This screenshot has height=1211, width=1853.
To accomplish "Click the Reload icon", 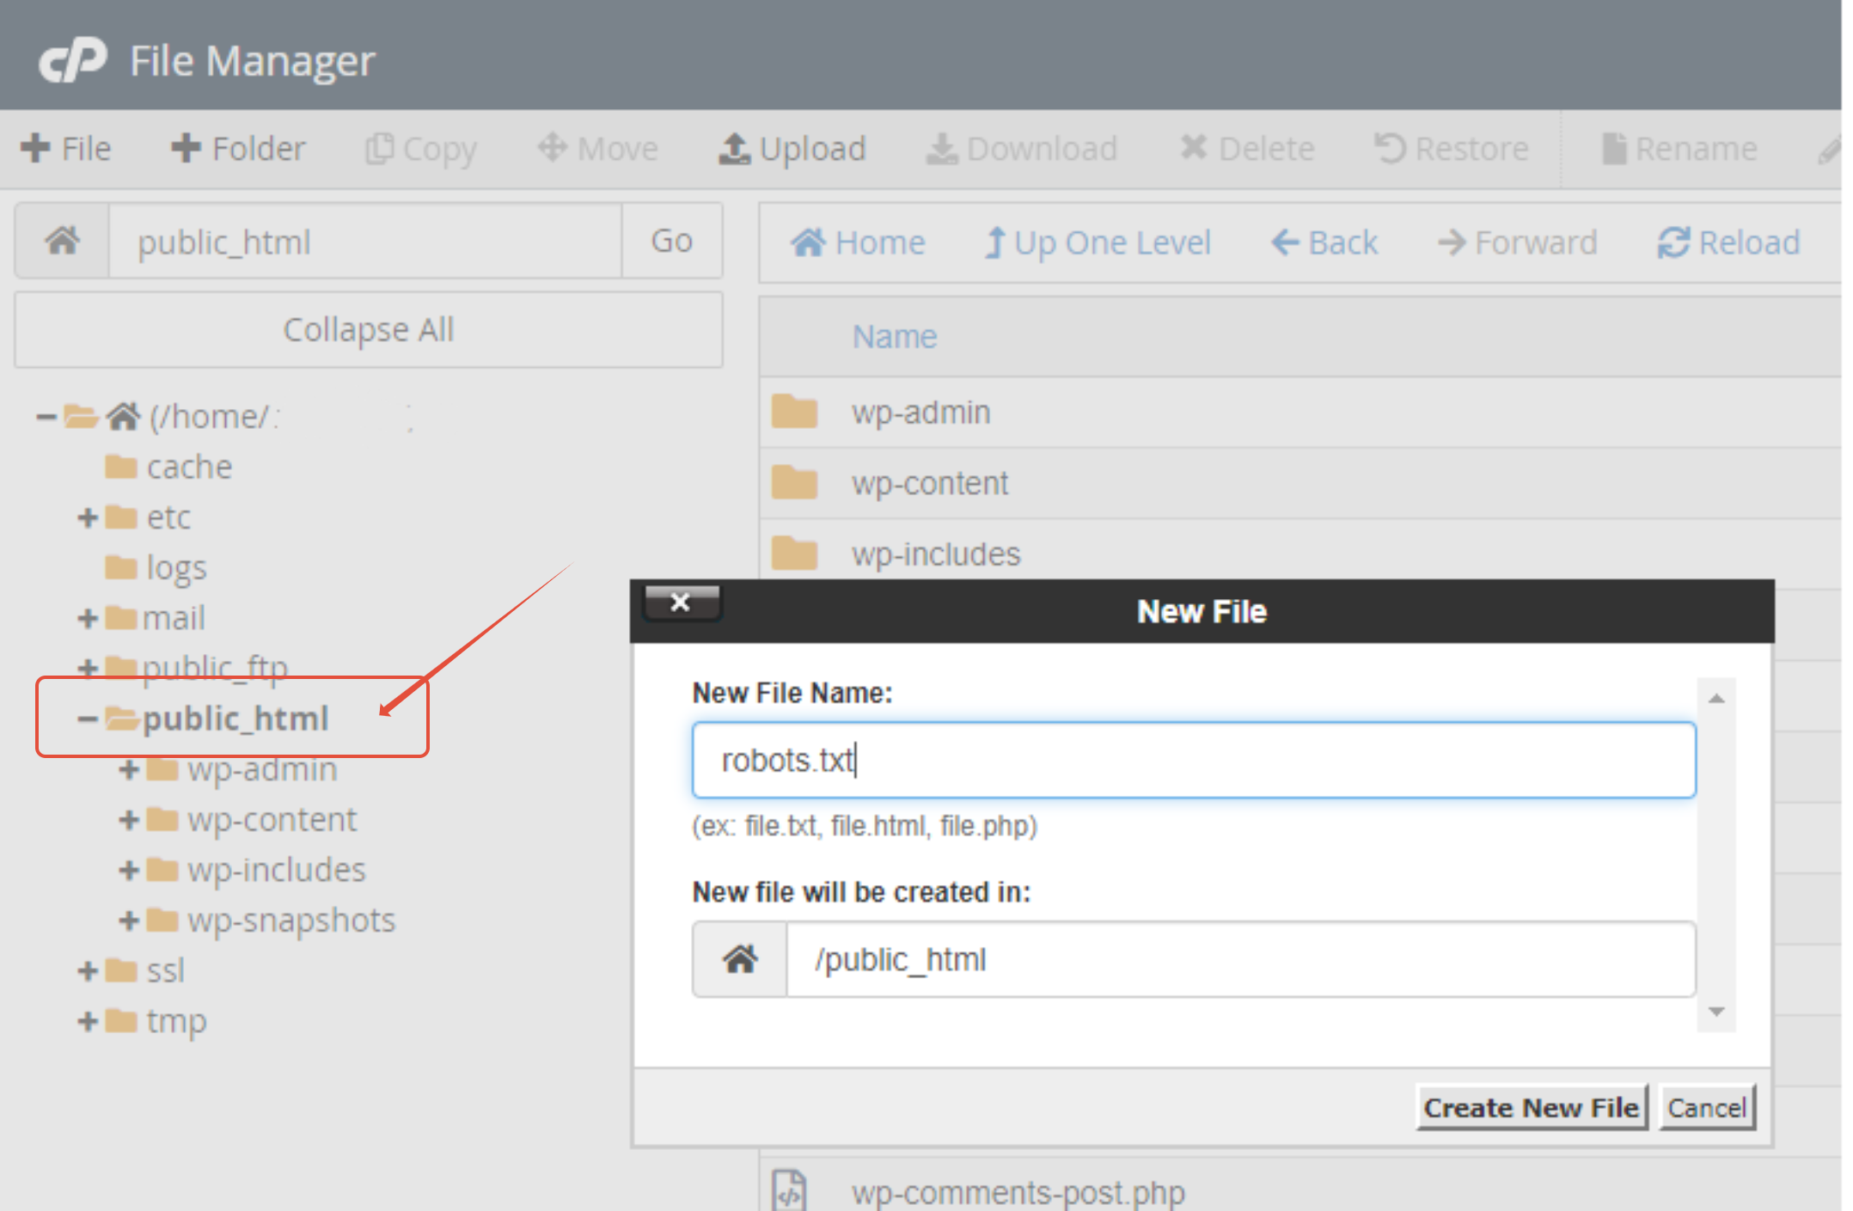I will point(1673,242).
